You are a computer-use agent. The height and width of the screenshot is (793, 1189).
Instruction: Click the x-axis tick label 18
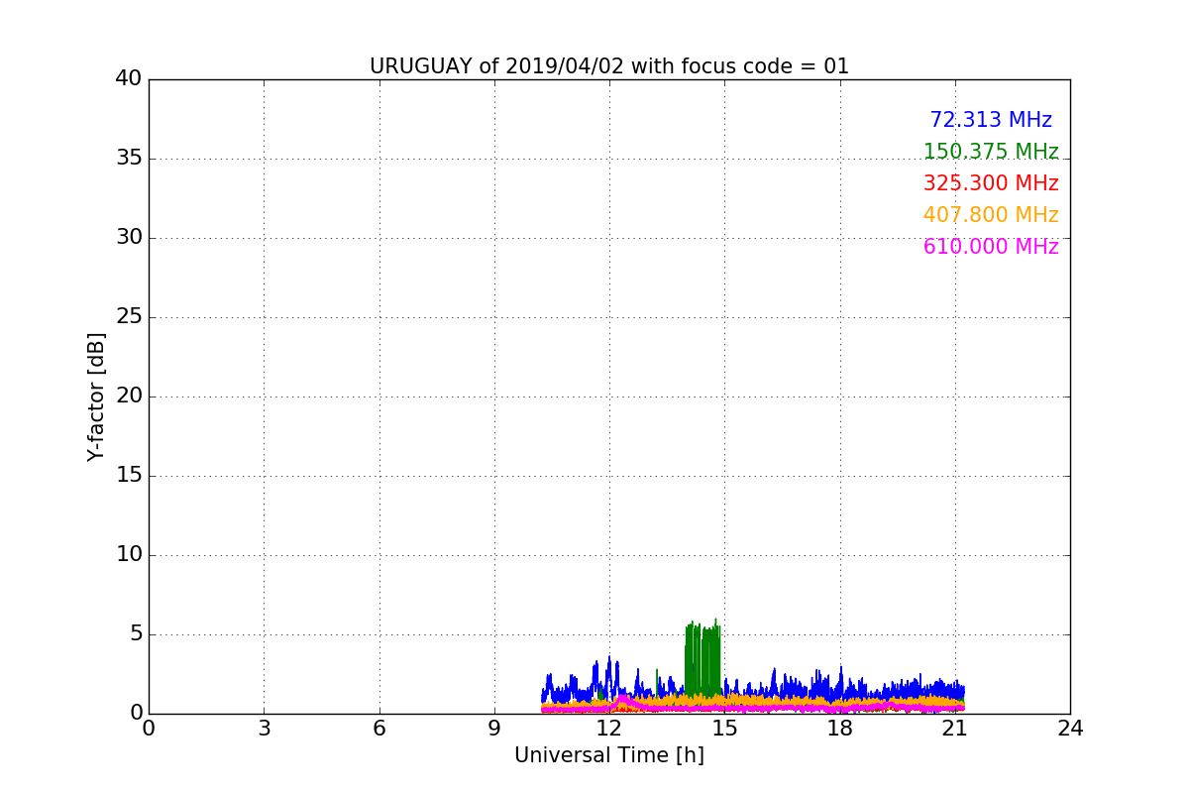point(840,729)
